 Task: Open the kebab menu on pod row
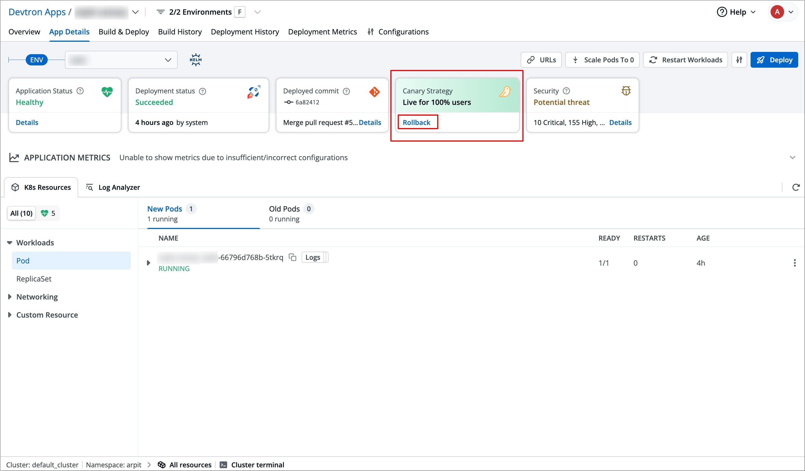tap(795, 263)
